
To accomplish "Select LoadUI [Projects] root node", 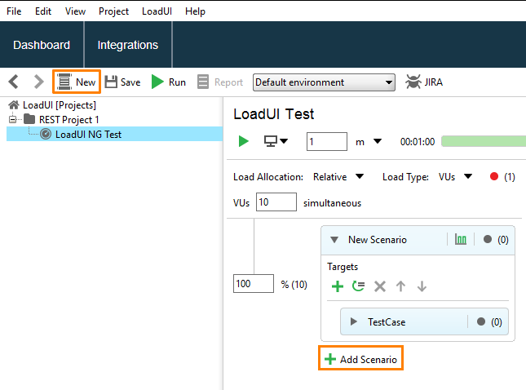I will pos(60,105).
